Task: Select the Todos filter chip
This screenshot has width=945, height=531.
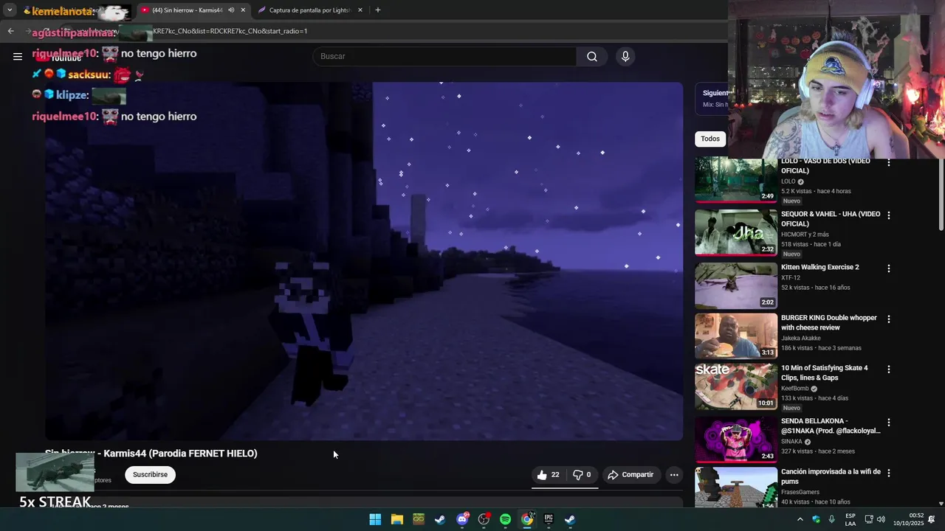Action: click(710, 139)
